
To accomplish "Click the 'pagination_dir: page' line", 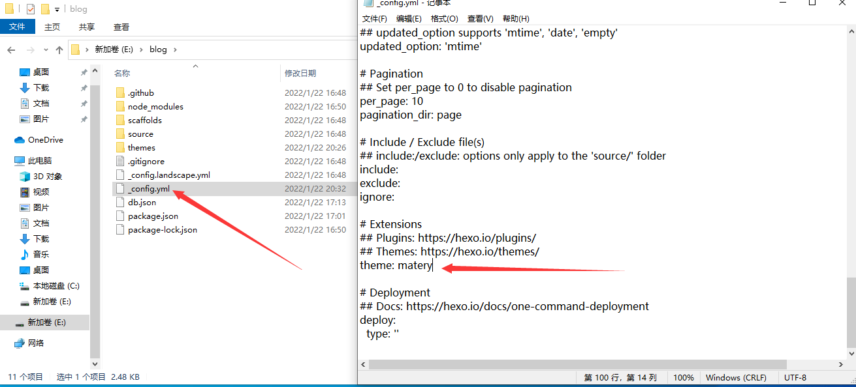I will point(411,115).
